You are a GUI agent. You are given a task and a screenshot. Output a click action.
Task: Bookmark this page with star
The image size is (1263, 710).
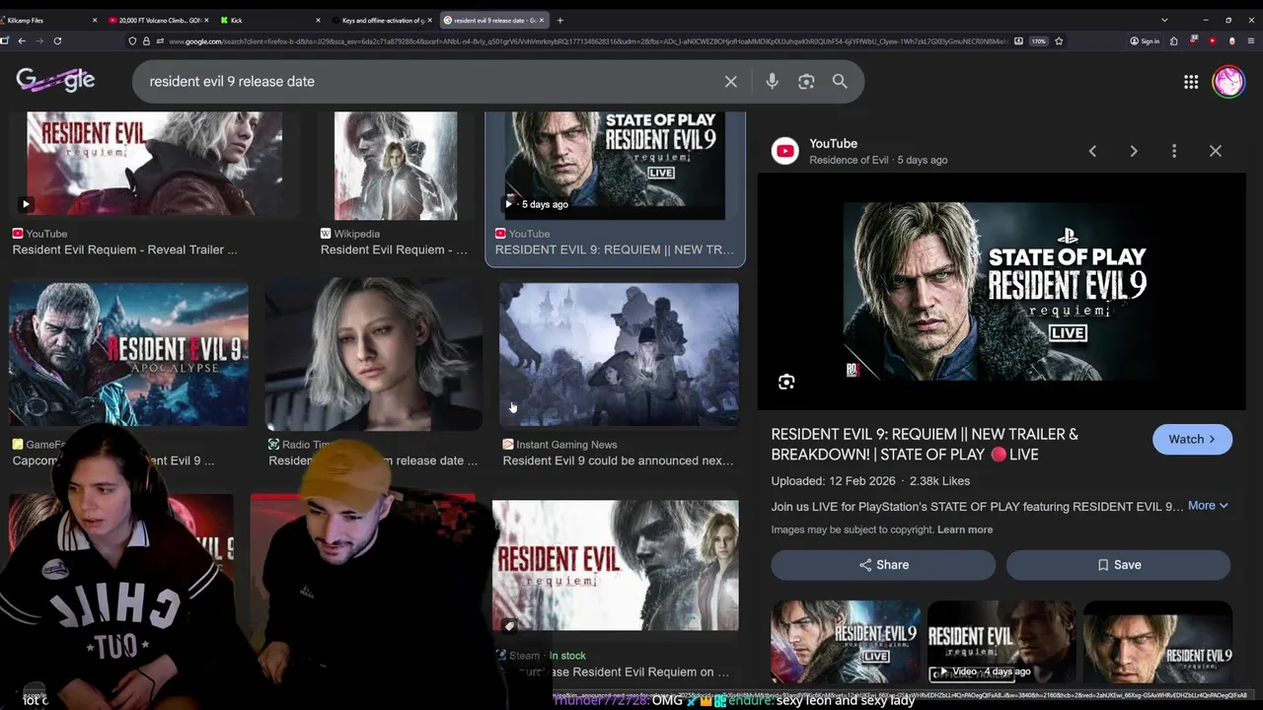pos(1059,41)
